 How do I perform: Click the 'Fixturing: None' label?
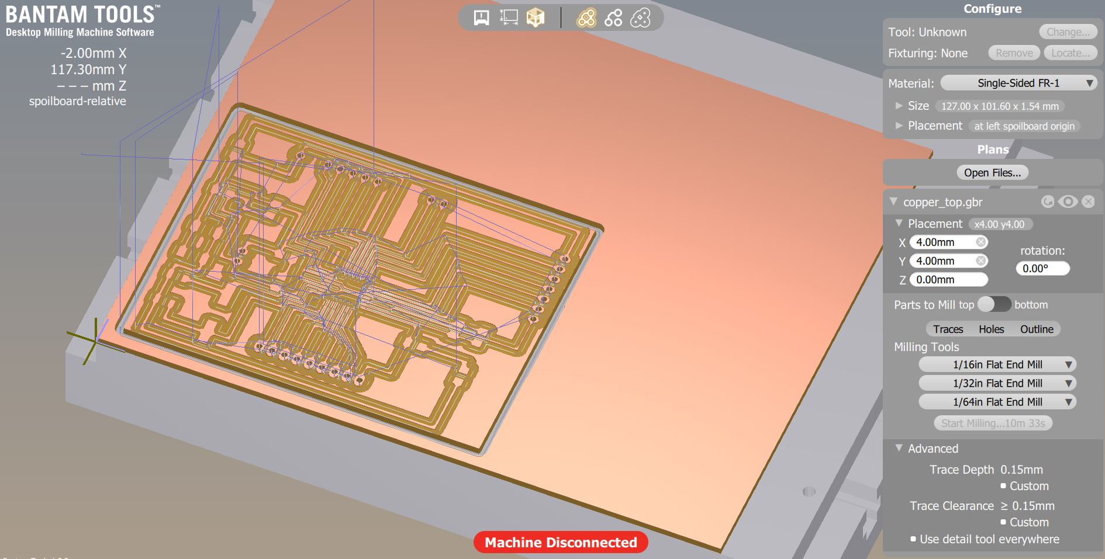tap(928, 53)
